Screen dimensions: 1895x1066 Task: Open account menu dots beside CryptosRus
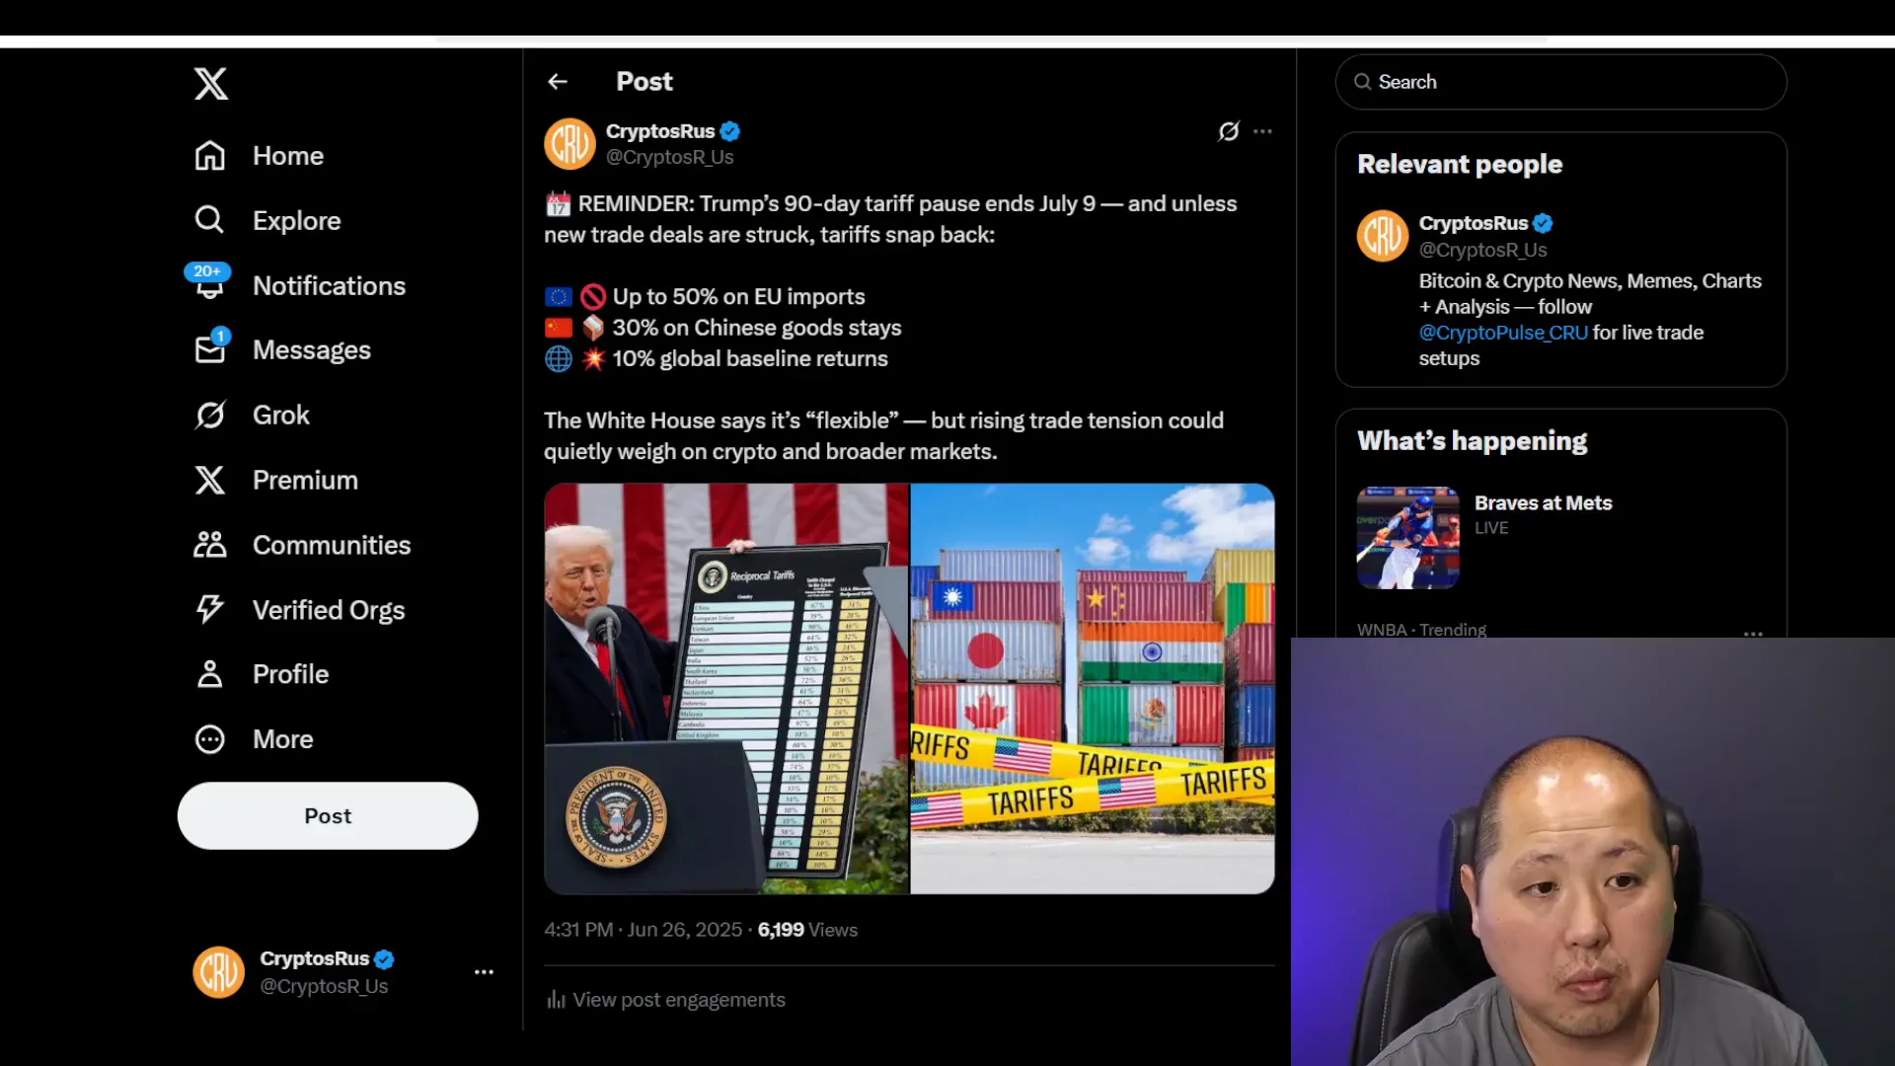coord(484,972)
